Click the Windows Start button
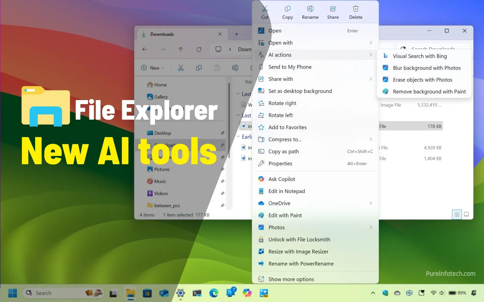Viewport: 484px width, 302px height. click(12, 293)
